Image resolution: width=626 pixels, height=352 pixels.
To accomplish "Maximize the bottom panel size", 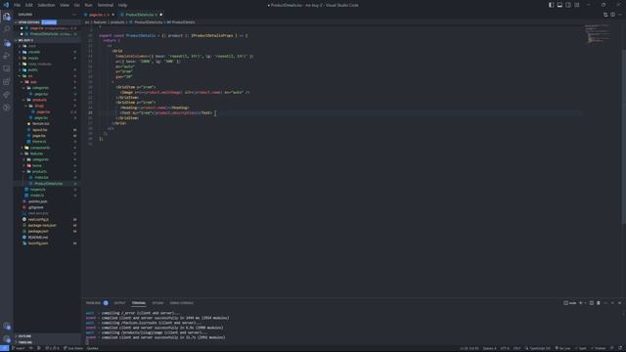I will click(612, 303).
